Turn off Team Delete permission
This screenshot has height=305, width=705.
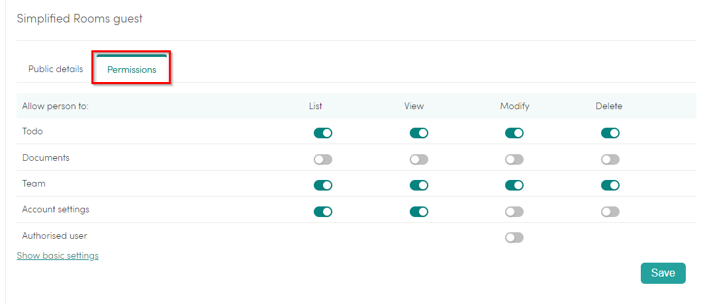pyautogui.click(x=610, y=185)
